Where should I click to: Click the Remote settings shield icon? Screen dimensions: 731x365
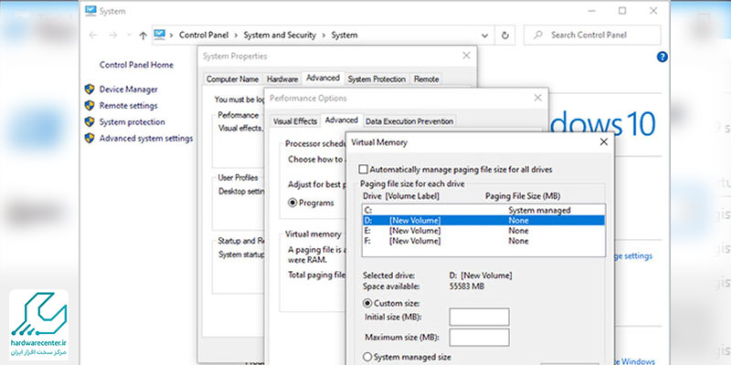click(90, 106)
